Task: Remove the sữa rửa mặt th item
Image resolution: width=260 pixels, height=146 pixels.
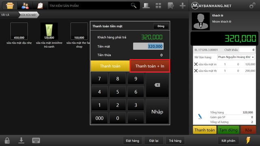Action: pyautogui.click(x=196, y=71)
